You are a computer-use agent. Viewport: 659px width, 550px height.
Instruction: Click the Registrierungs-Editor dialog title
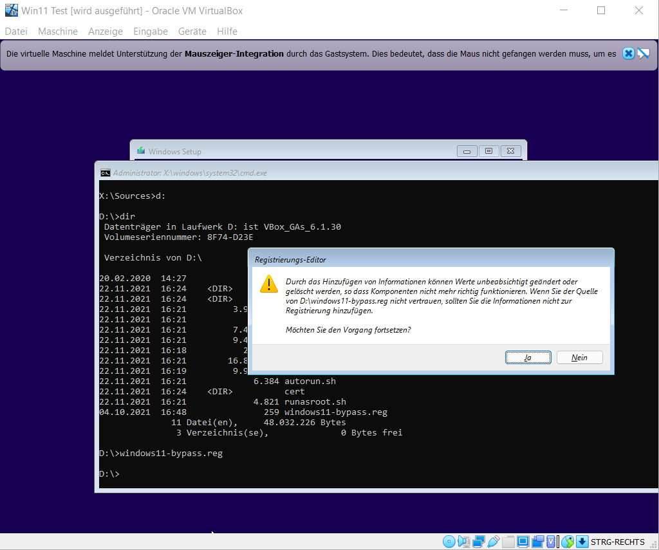coord(290,260)
